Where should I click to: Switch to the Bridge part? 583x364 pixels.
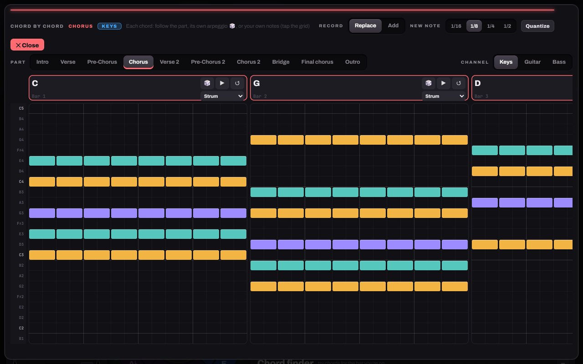coord(281,62)
